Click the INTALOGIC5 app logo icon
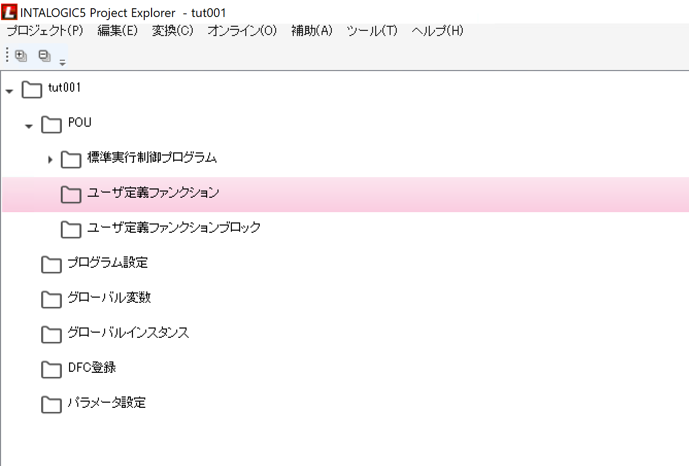The height and width of the screenshot is (466, 689). click(x=9, y=12)
